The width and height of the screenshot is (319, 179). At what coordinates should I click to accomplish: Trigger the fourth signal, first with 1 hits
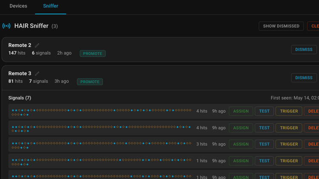click(x=289, y=161)
